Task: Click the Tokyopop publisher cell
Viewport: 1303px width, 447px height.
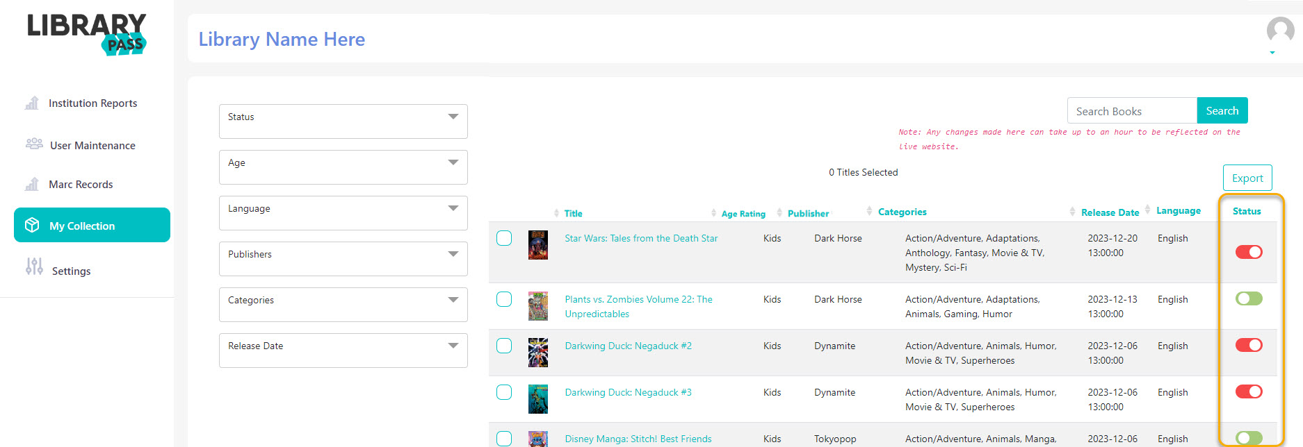Action: click(x=835, y=439)
